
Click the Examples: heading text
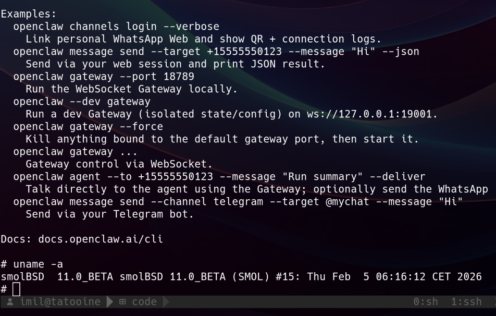(29, 14)
